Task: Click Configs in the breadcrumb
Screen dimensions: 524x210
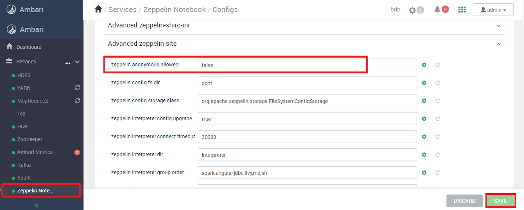Action: pos(225,9)
